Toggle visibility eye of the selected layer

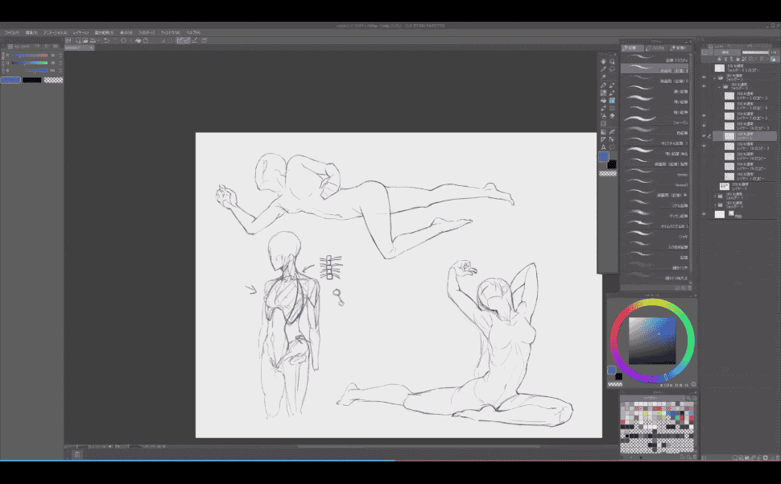click(704, 136)
